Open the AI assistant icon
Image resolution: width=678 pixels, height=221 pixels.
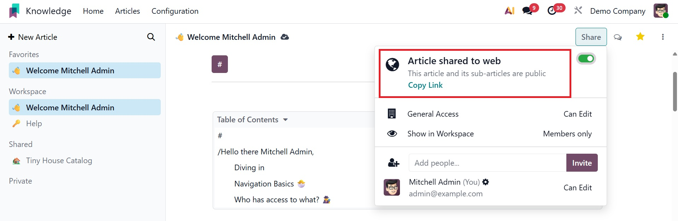[509, 11]
